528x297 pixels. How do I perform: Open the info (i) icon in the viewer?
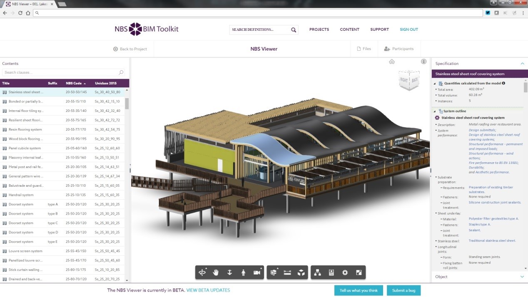coord(423,61)
